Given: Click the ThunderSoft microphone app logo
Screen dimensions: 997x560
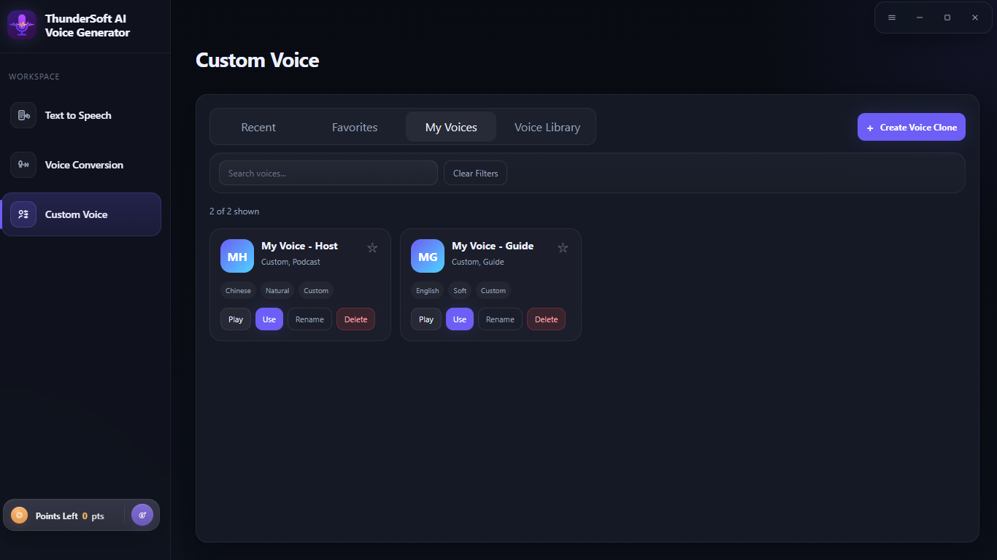Looking at the screenshot, I should pyautogui.click(x=22, y=25).
